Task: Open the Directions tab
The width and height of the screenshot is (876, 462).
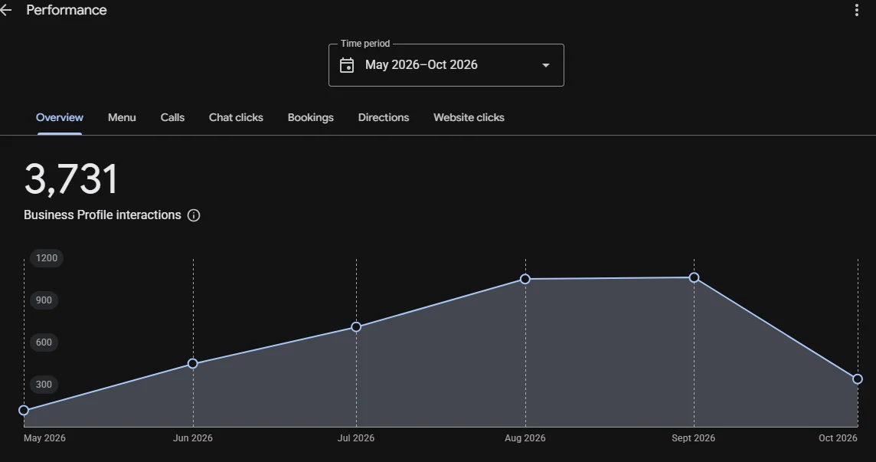Action: [x=383, y=117]
